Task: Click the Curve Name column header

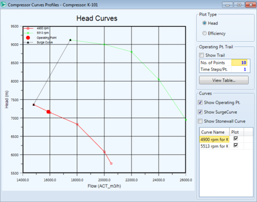Action: [x=214, y=132]
